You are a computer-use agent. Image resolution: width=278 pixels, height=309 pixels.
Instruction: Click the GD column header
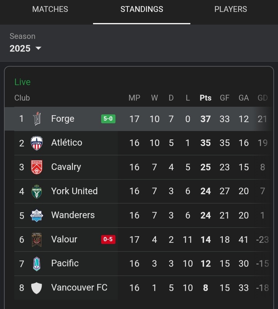263,98
